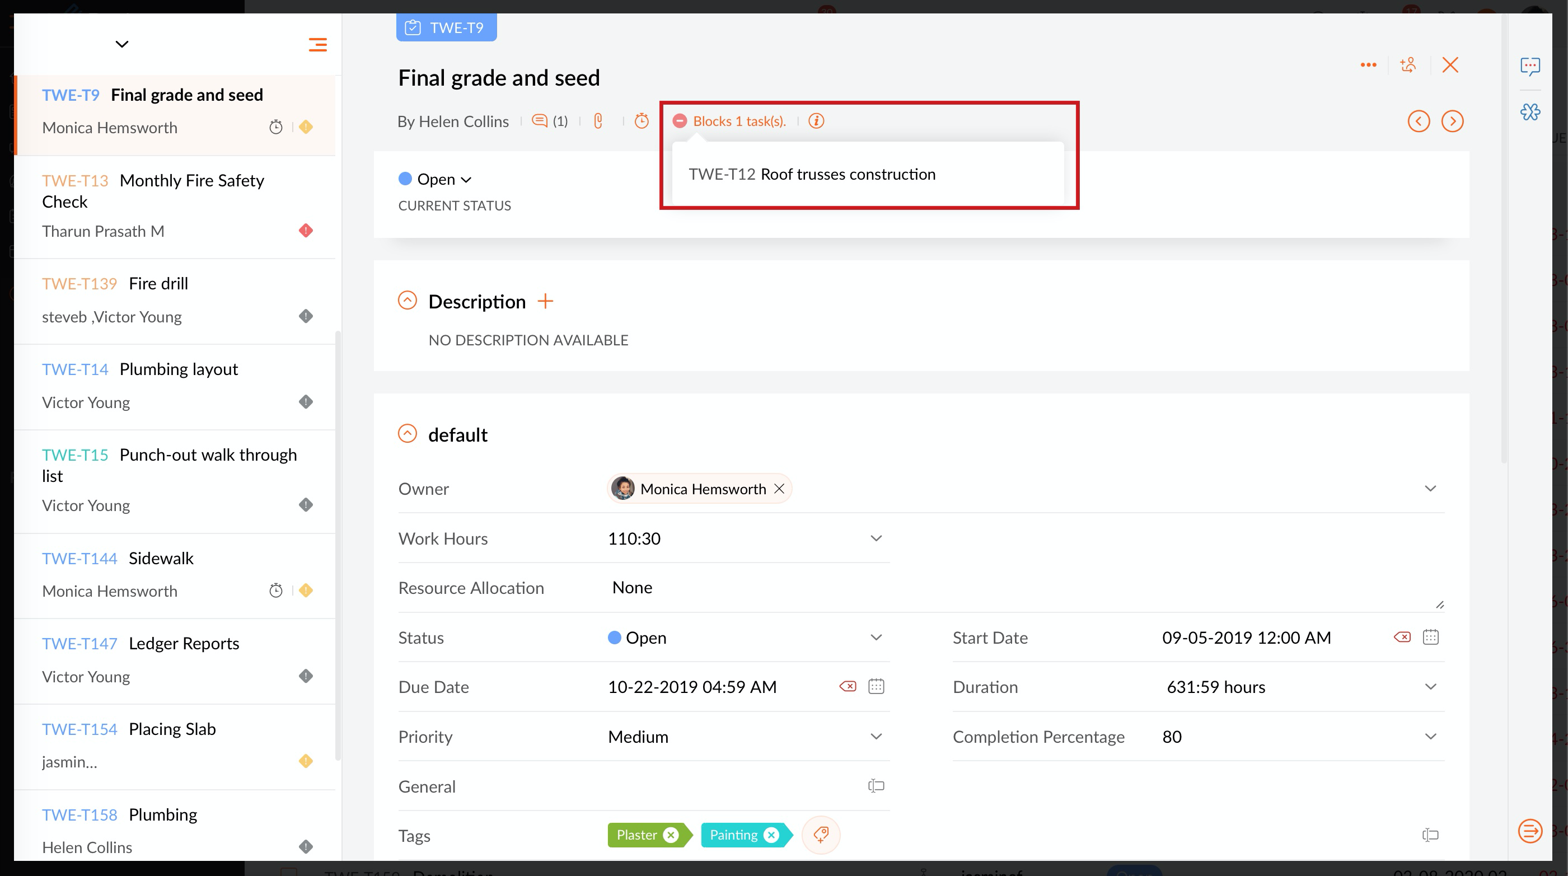
Task: Expand the Open current status dropdown
Action: (443, 180)
